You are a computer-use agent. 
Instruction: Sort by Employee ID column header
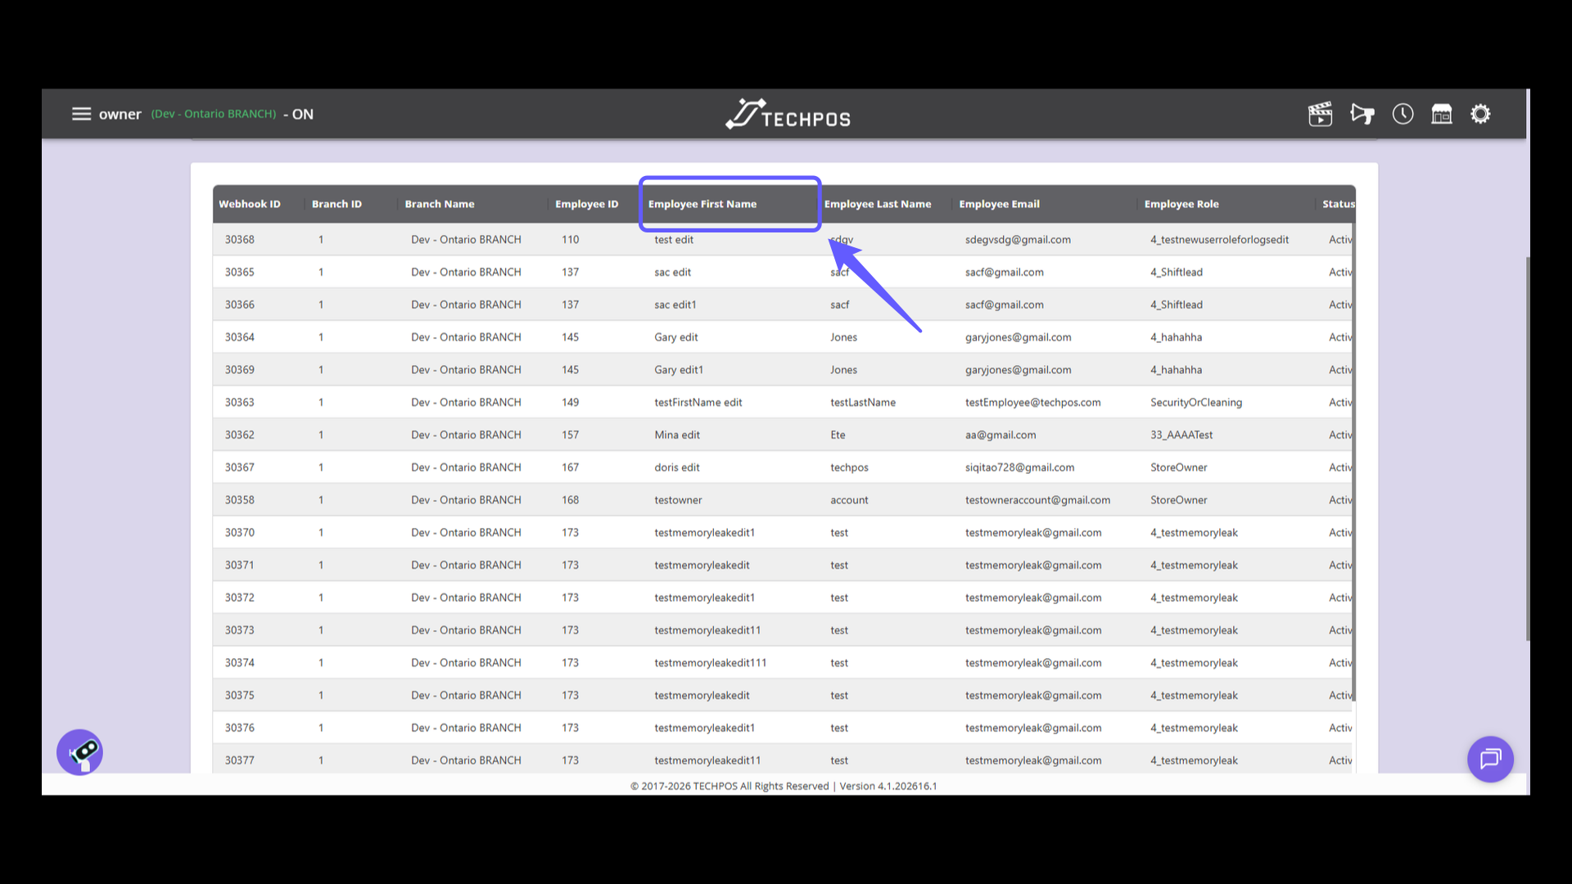point(586,204)
